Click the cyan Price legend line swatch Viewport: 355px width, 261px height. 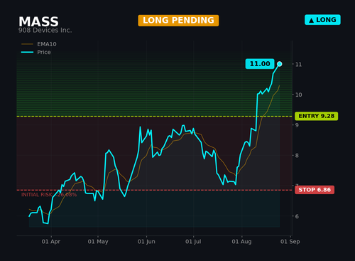pyautogui.click(x=27, y=52)
